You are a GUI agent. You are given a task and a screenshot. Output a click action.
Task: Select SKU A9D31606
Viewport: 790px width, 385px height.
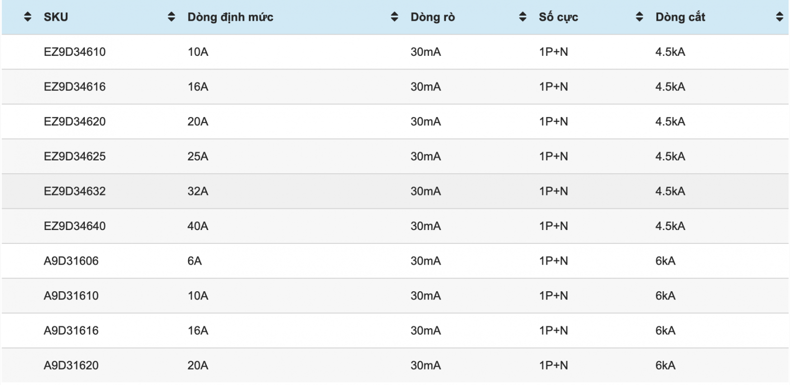click(x=71, y=261)
